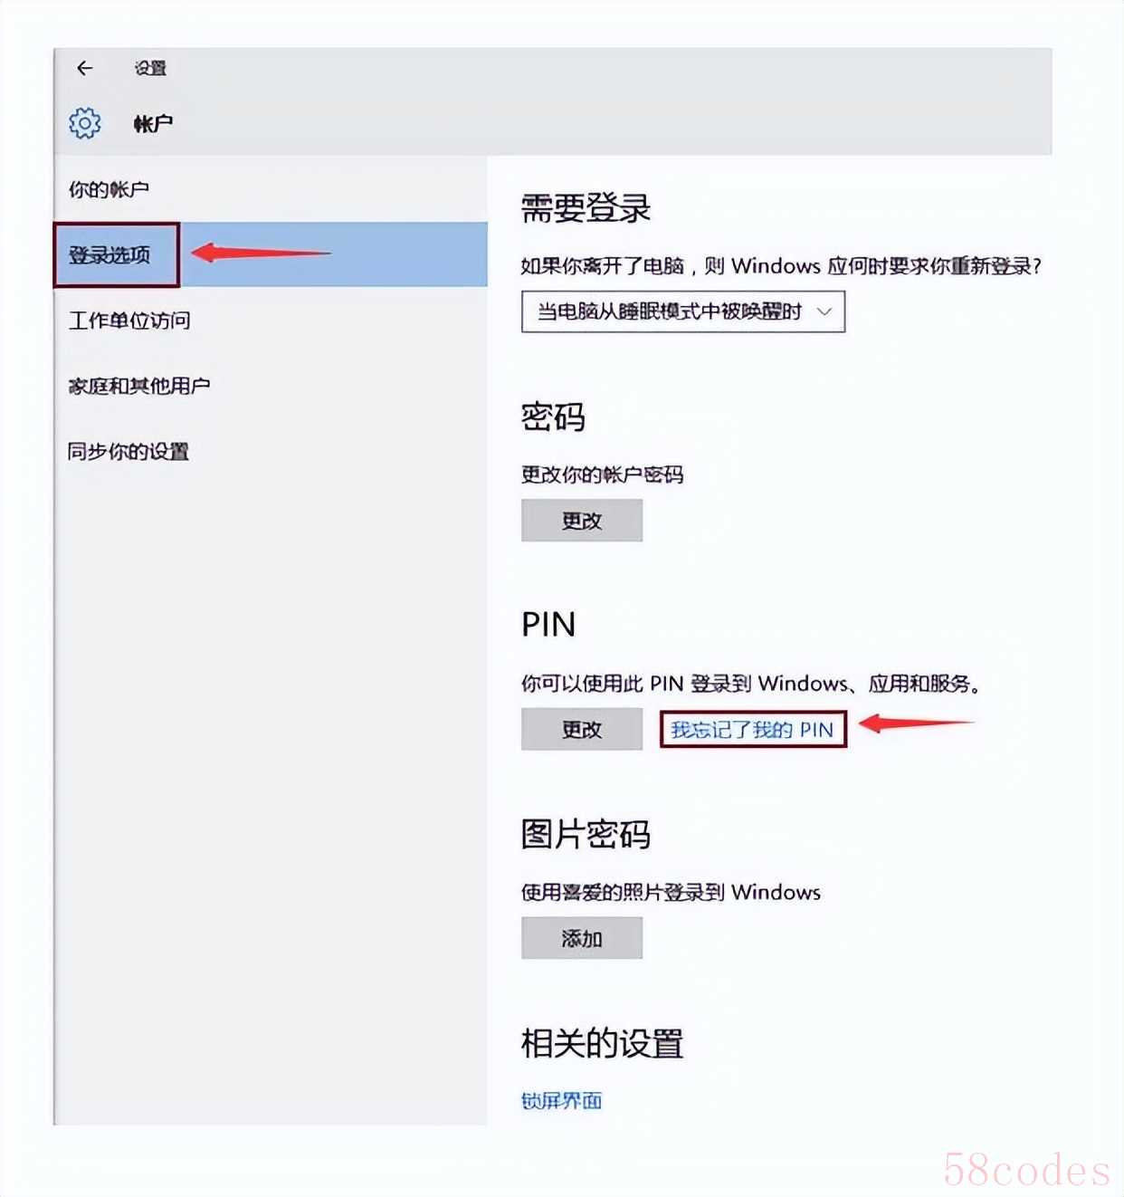
Task: Click the 58codes watermark
Action: [1027, 1170]
